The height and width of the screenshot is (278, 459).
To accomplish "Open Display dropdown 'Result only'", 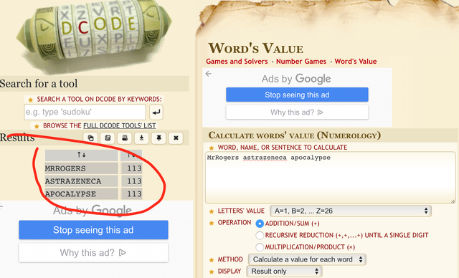I will click(284, 272).
